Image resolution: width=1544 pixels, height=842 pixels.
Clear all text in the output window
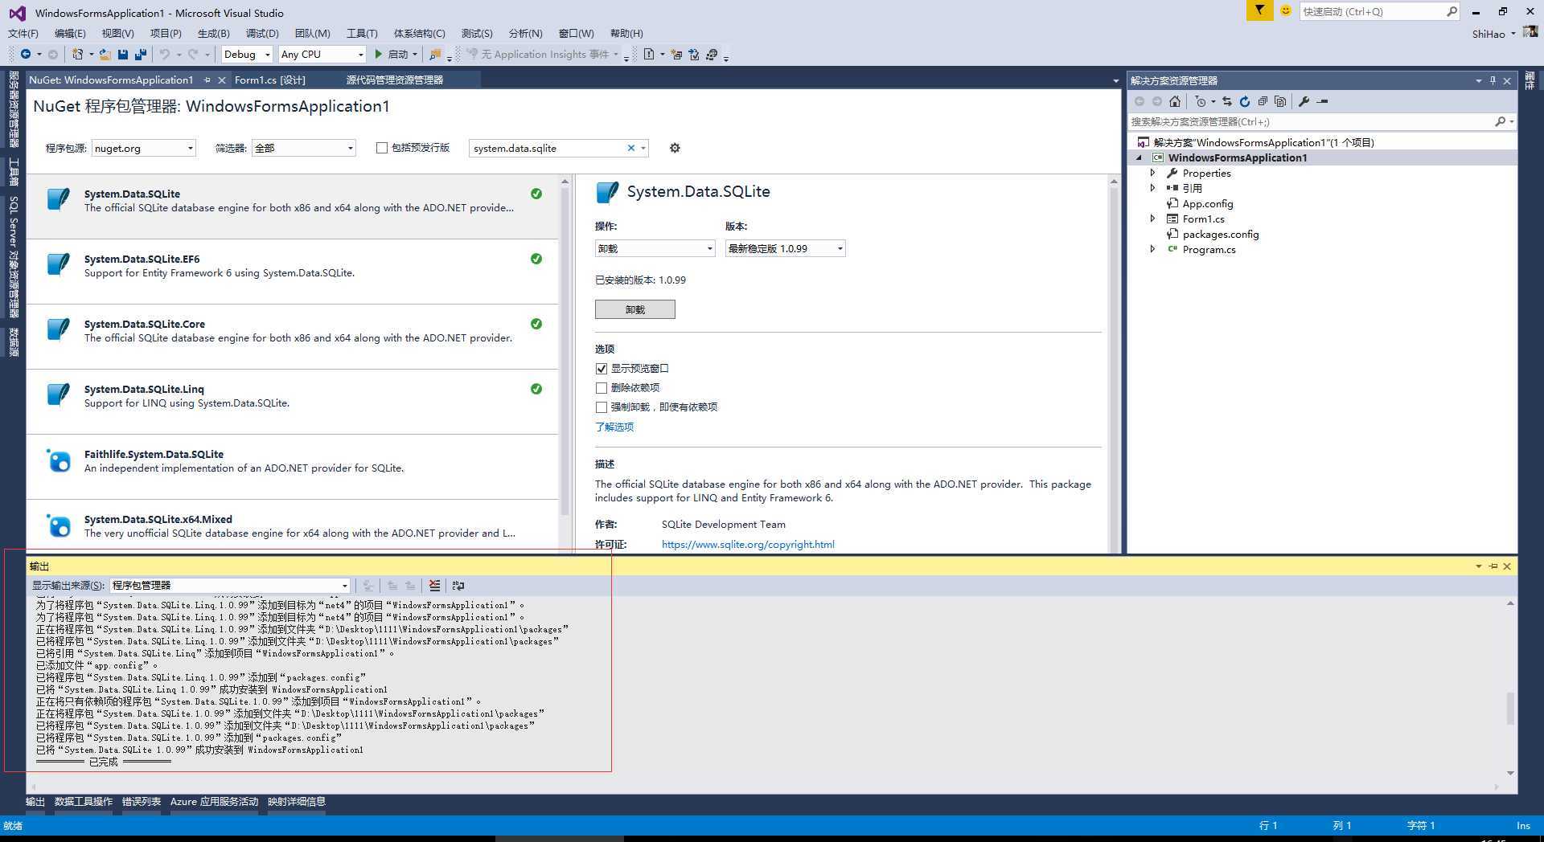click(x=434, y=586)
